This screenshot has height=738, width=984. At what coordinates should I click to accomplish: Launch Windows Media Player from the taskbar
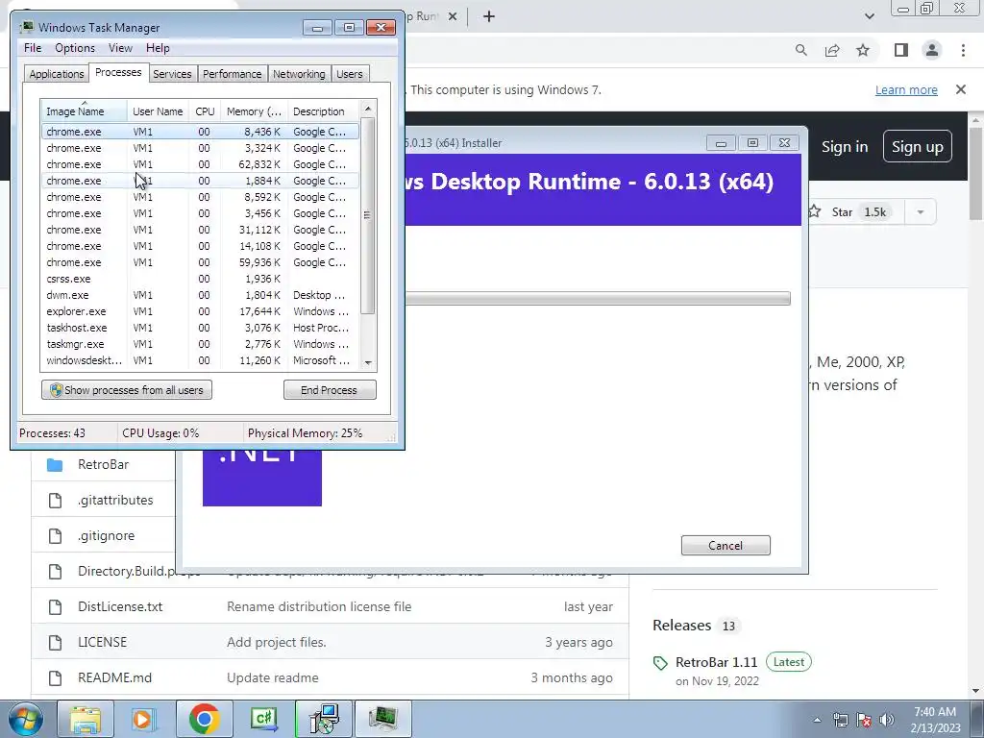143,719
